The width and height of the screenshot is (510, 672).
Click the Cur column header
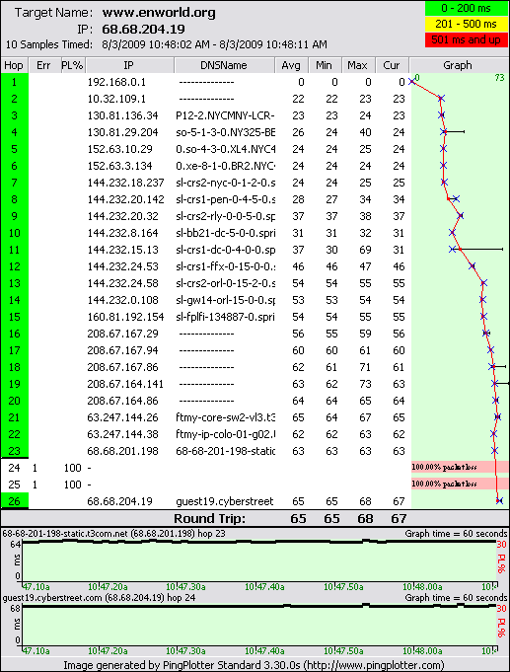pos(392,65)
